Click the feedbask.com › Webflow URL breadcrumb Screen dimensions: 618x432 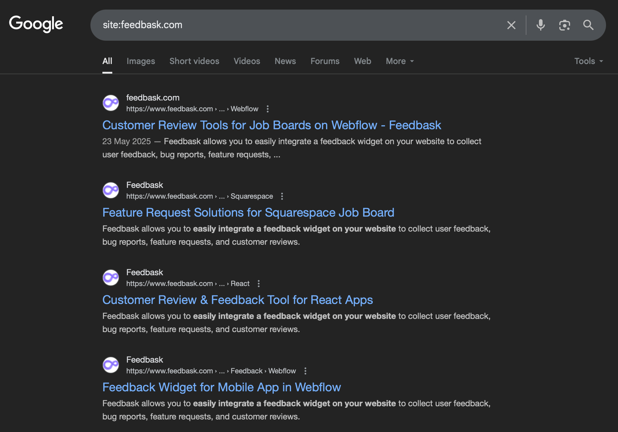192,109
